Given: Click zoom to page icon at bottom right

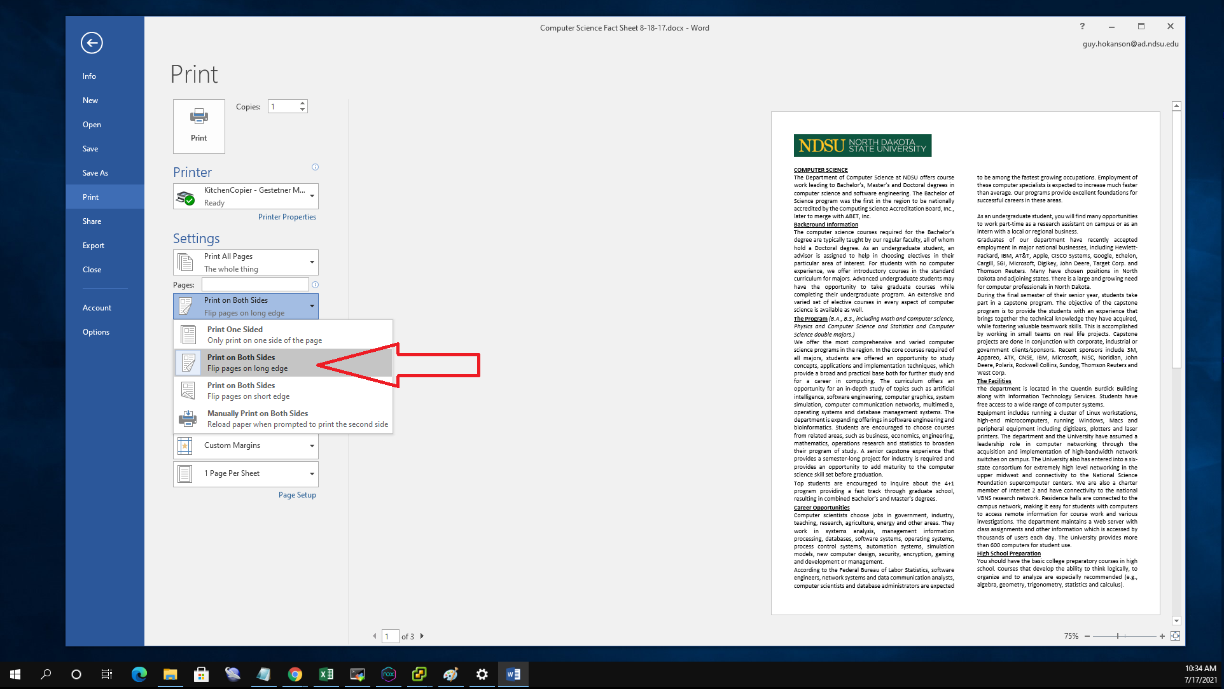Looking at the screenshot, I should 1175,636.
